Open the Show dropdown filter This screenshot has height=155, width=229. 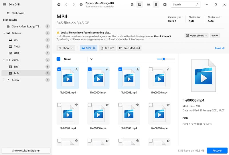[x=66, y=48]
